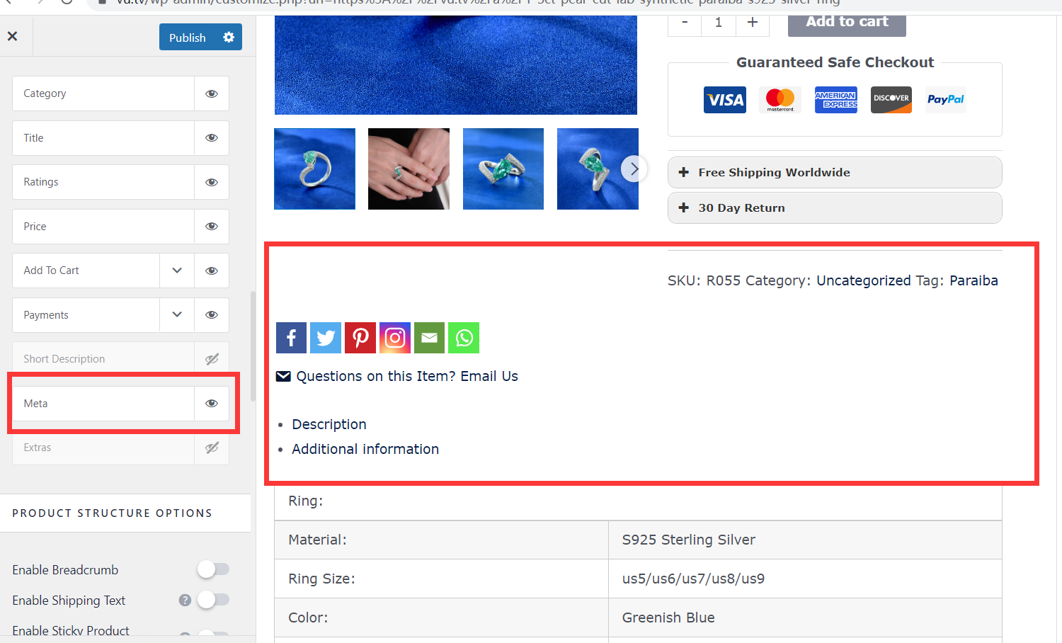
Task: Enable the Breadcrumb toggle switch
Action: point(213,569)
